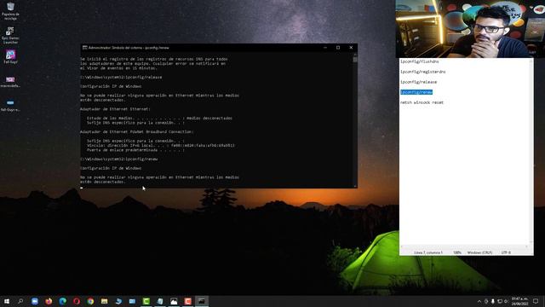Open Steam from the taskbar

pos(118,301)
